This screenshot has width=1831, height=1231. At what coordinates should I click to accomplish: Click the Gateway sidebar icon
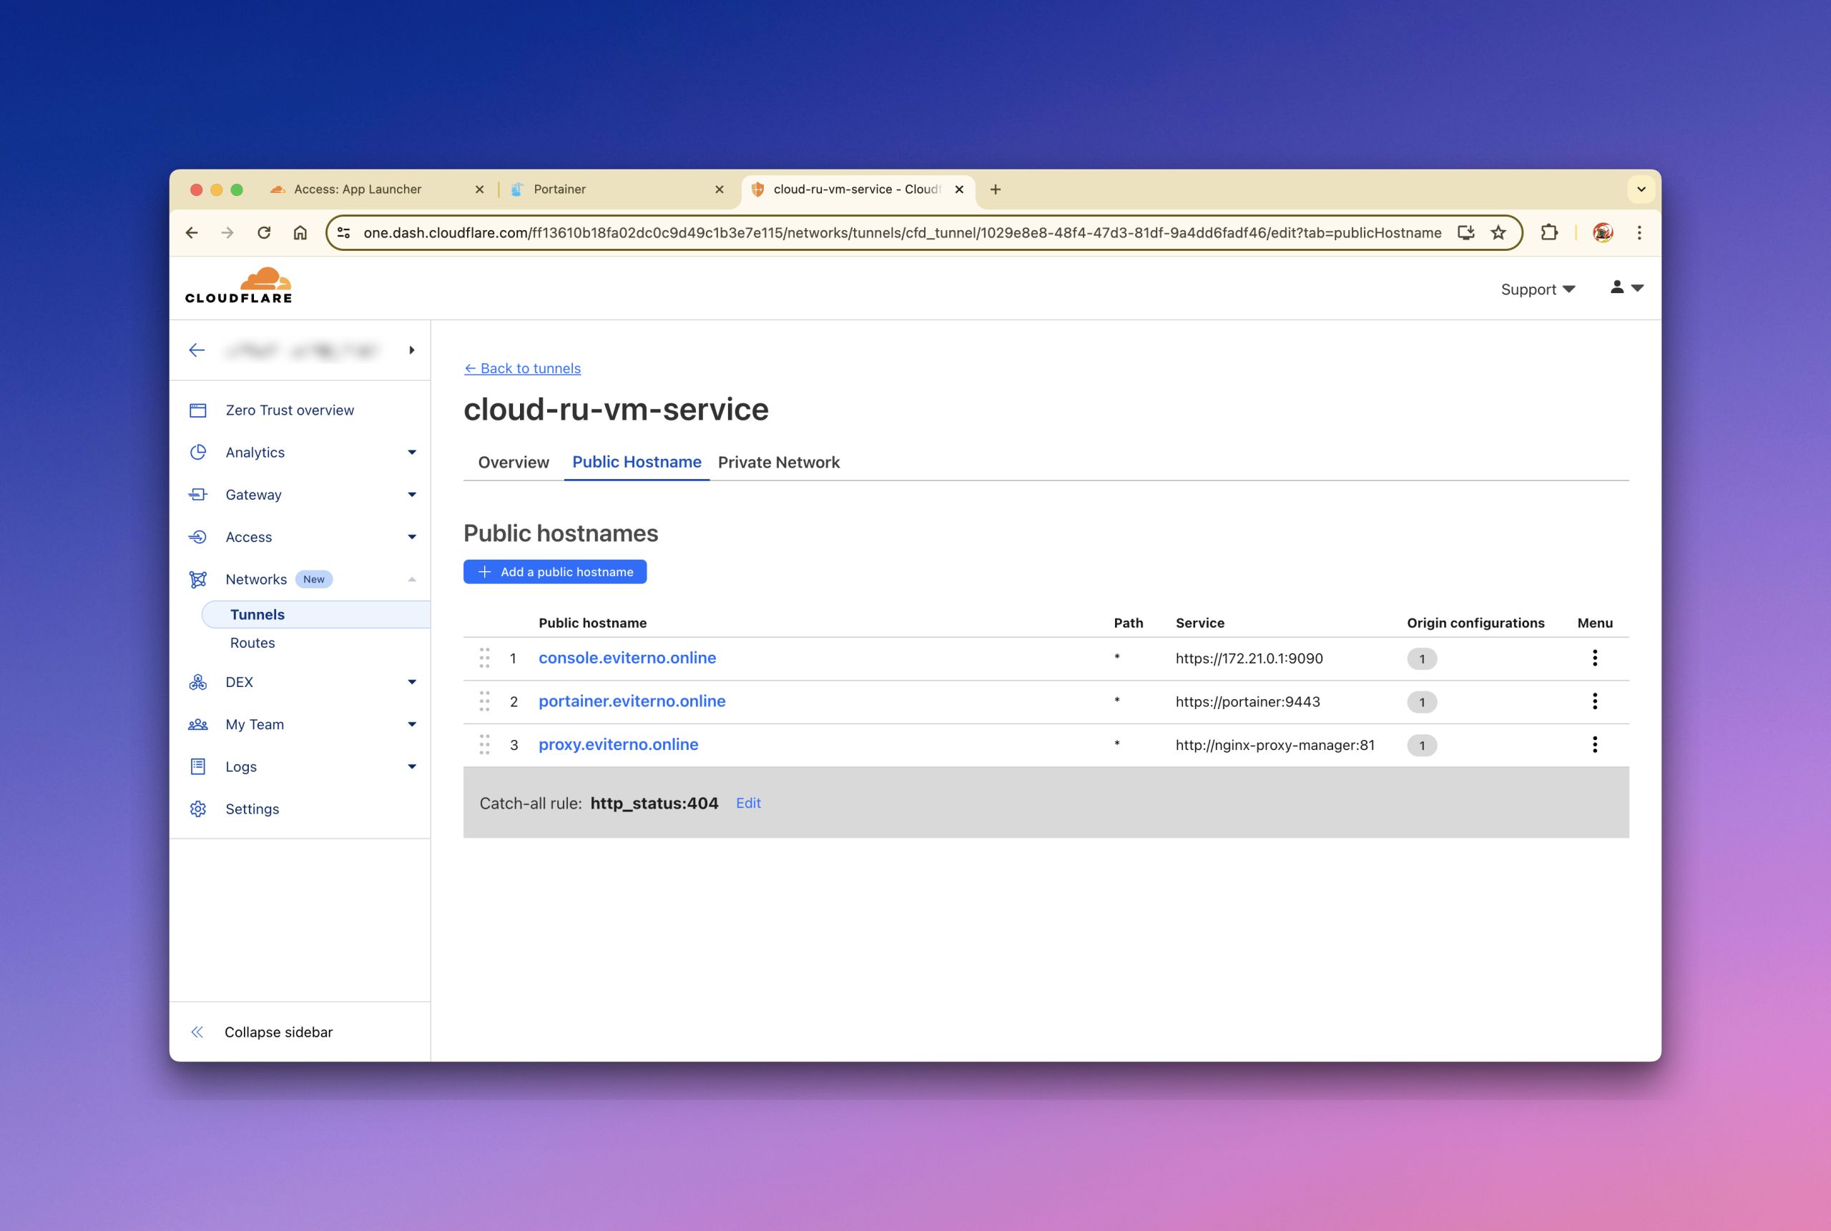(x=198, y=495)
